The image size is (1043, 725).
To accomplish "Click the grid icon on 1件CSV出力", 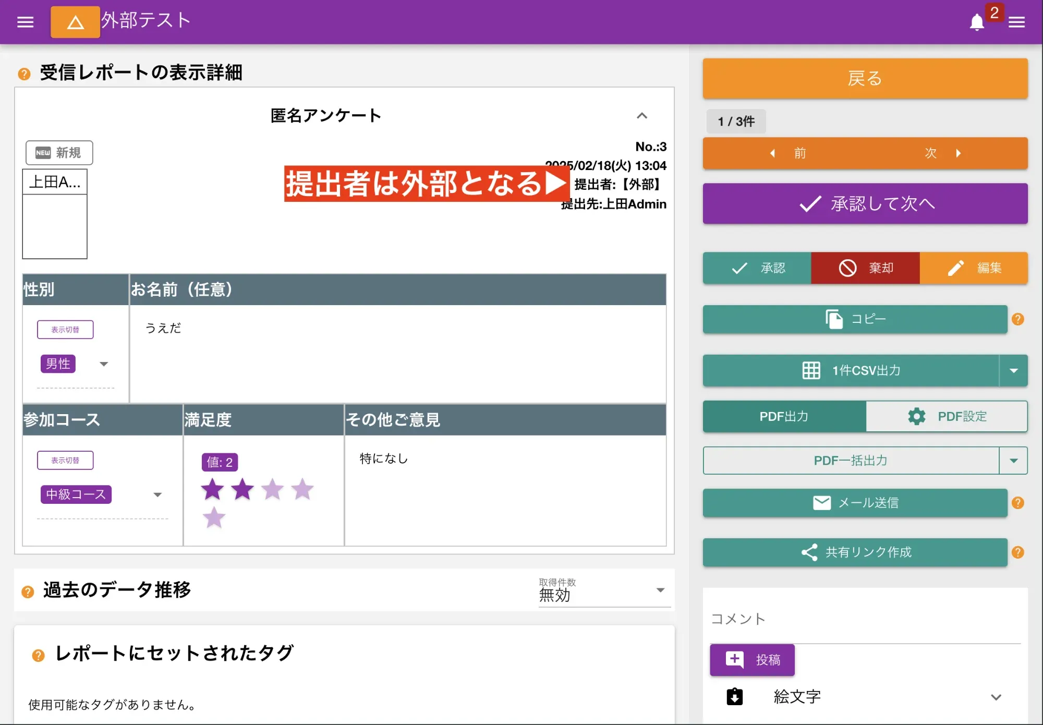I will [x=811, y=370].
